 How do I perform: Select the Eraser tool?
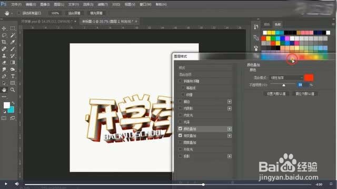coord(4,62)
